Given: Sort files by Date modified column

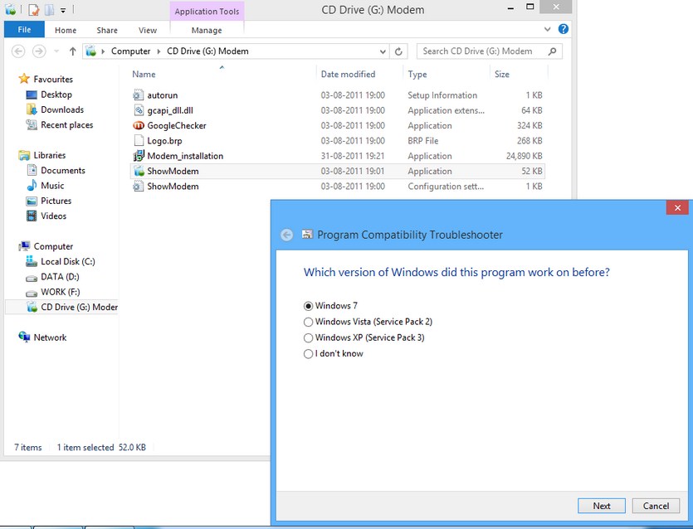Looking at the screenshot, I should click(348, 74).
